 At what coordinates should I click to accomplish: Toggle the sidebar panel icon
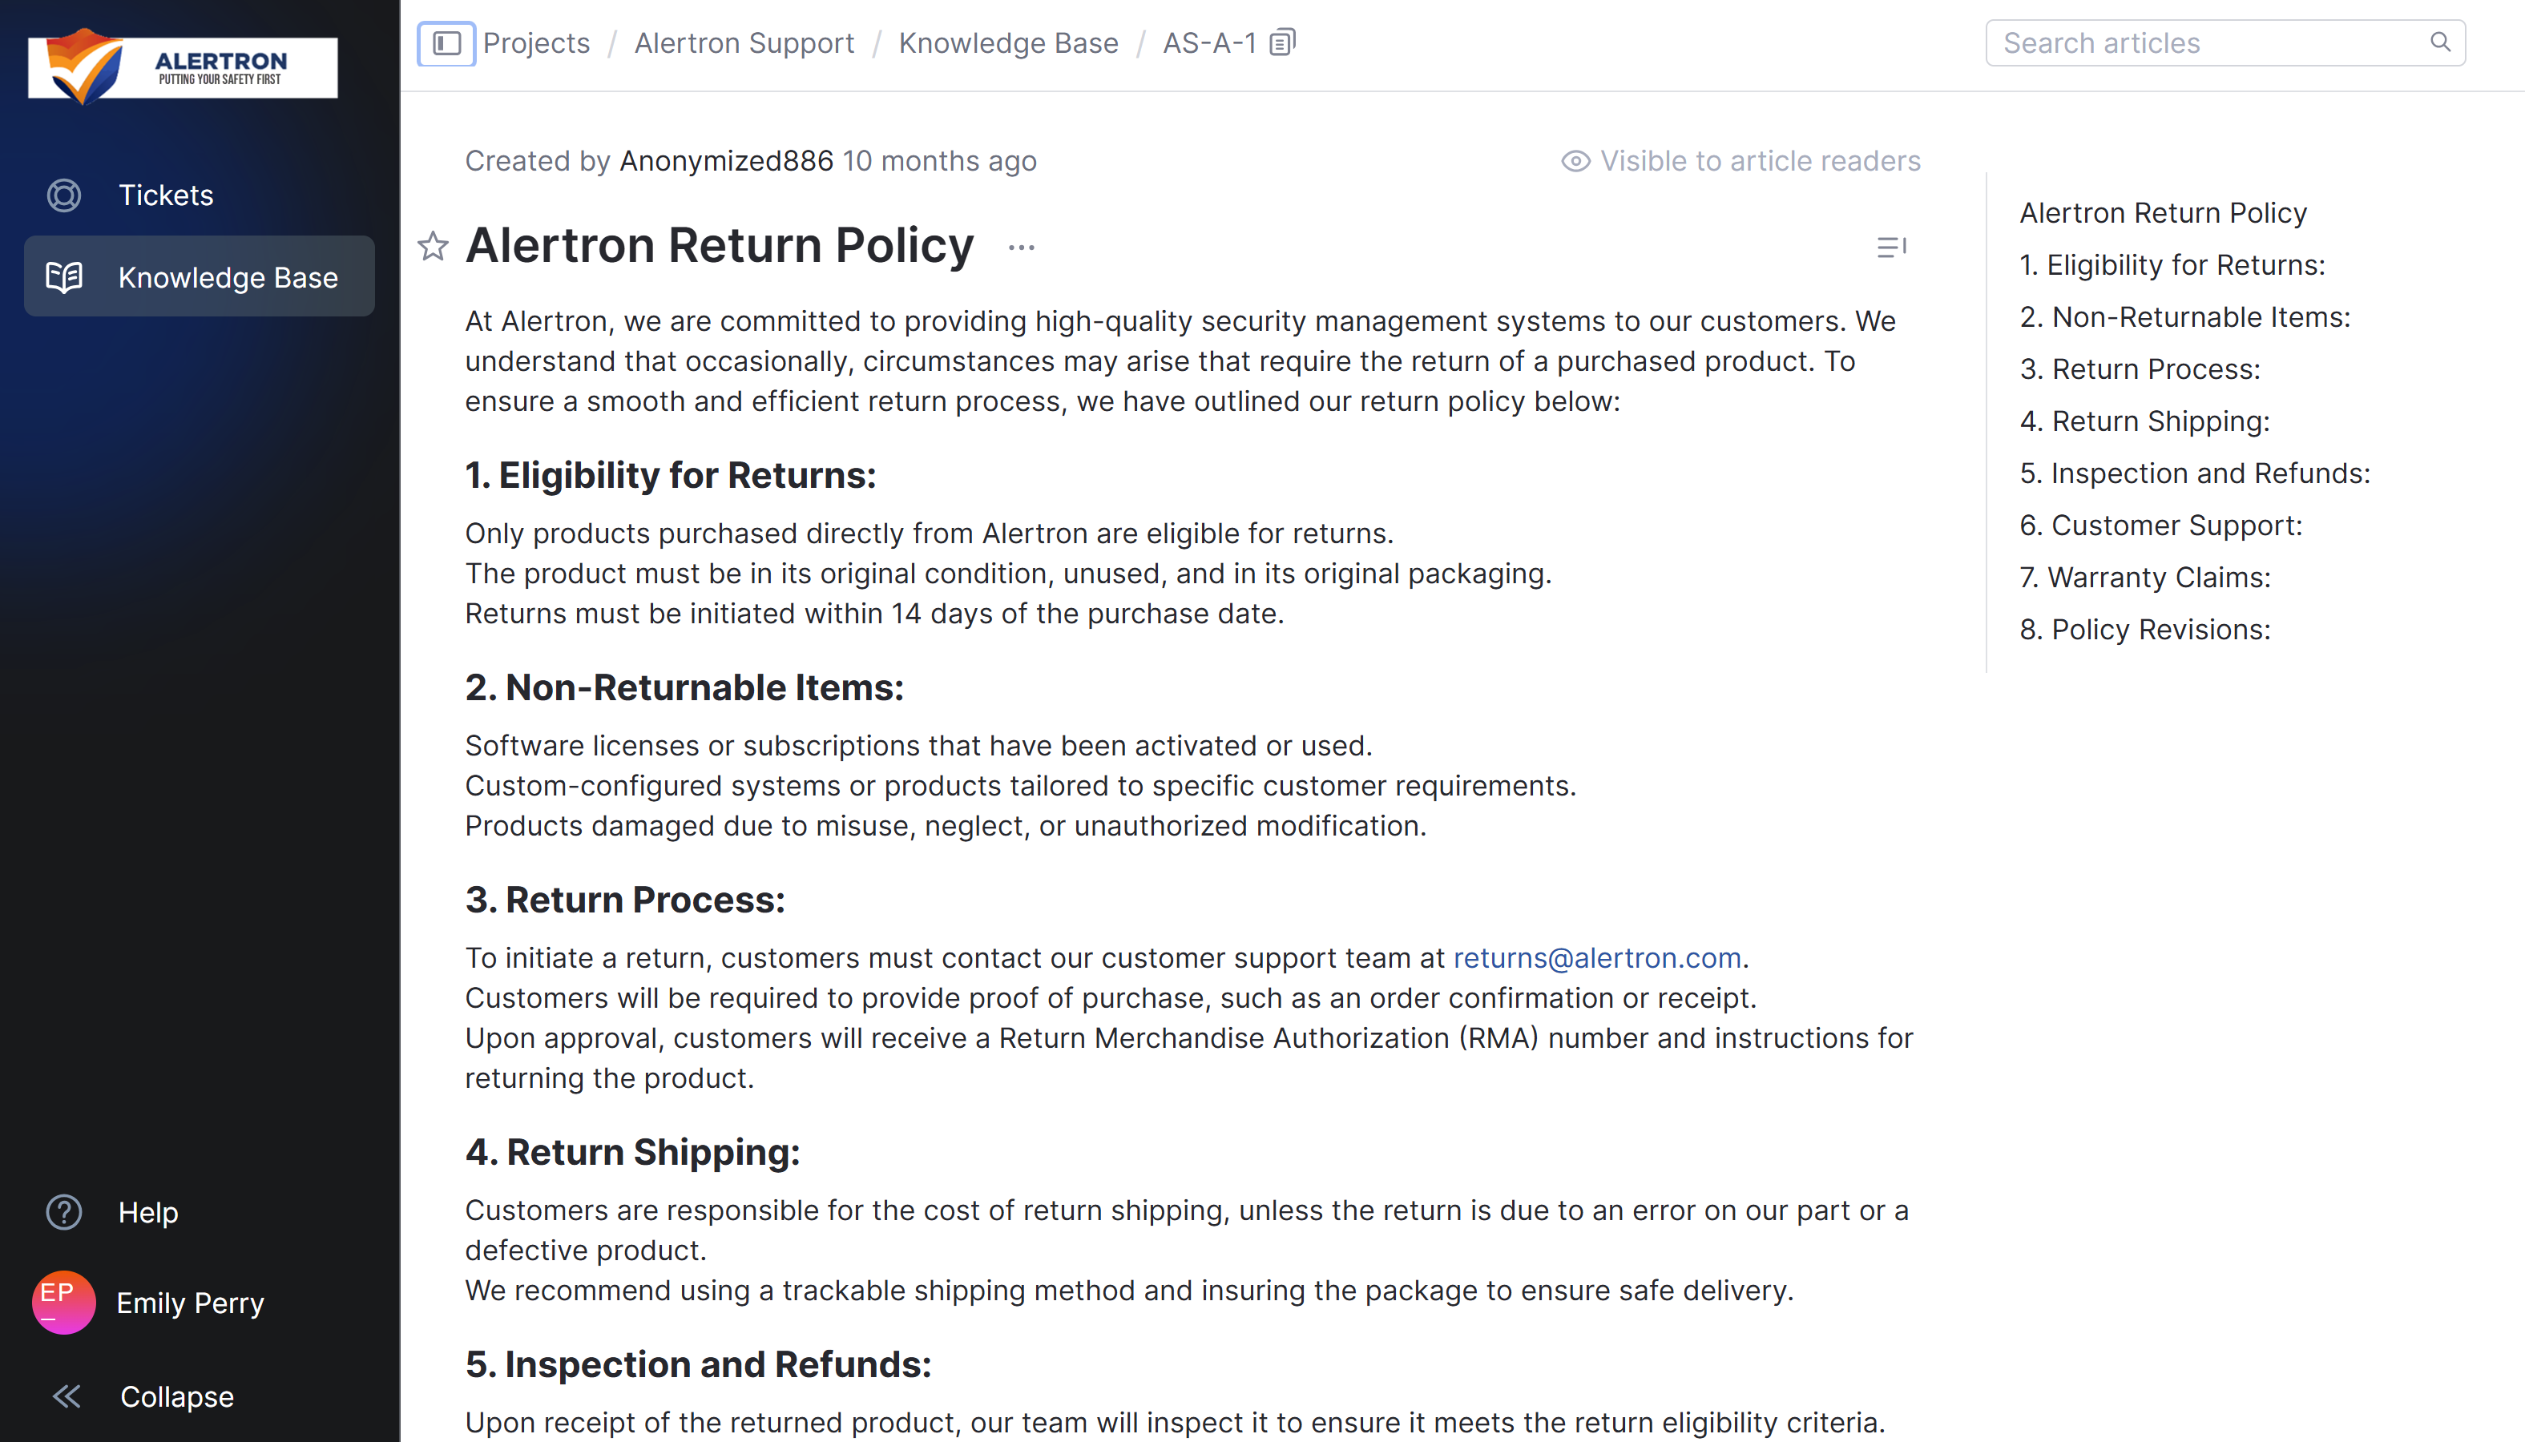coord(446,43)
